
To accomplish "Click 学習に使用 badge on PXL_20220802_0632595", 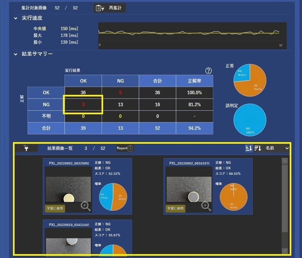I will point(55,208).
